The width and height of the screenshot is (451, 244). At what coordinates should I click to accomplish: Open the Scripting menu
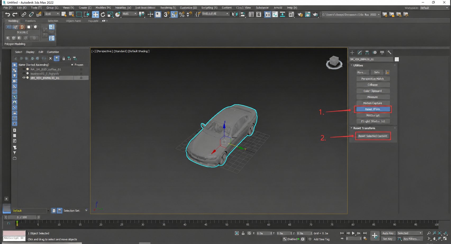[209, 8]
